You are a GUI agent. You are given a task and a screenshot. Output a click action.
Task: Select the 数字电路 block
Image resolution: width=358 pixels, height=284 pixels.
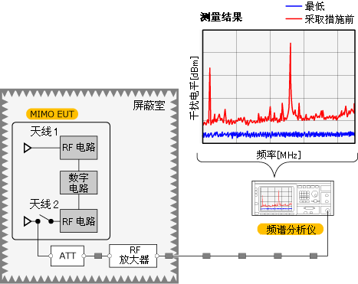pos(79,183)
